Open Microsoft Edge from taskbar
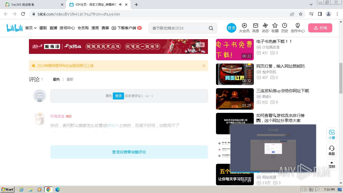This screenshot has height=193, width=343. pyautogui.click(x=57, y=190)
